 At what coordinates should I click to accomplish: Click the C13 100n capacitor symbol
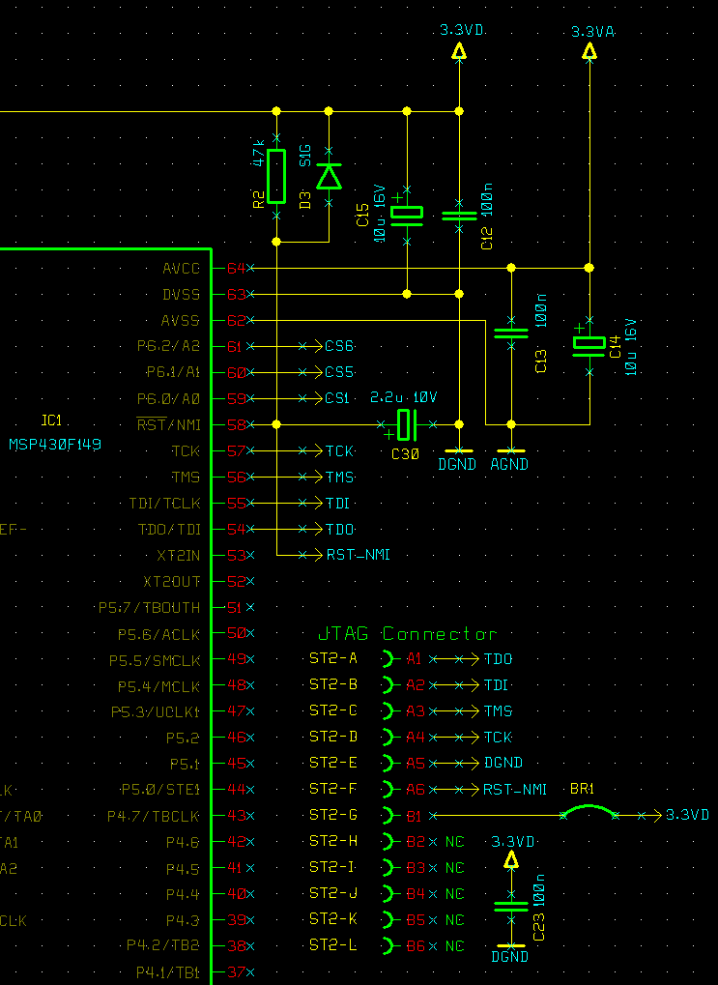pos(511,333)
